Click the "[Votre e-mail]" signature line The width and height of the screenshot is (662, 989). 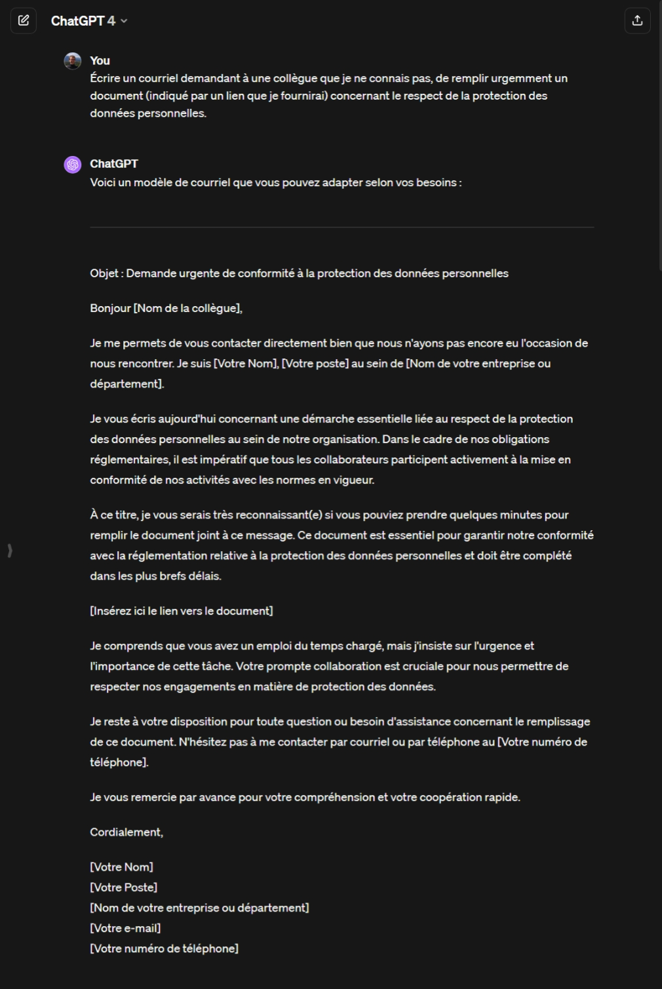[x=125, y=928]
